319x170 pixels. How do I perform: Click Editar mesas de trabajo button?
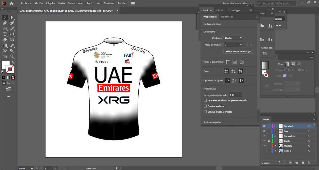coord(238,51)
